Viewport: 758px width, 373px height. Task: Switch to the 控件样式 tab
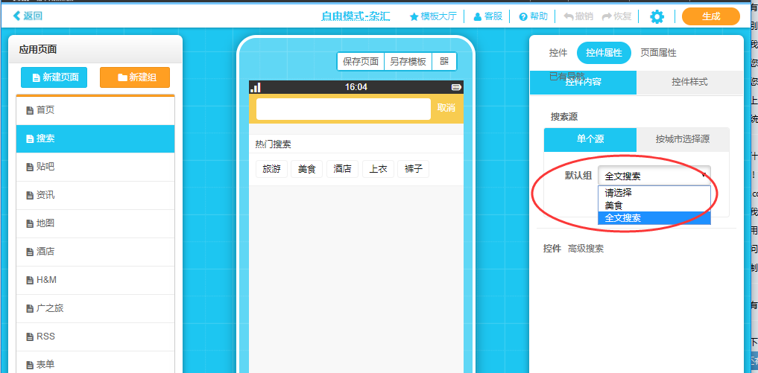point(689,82)
